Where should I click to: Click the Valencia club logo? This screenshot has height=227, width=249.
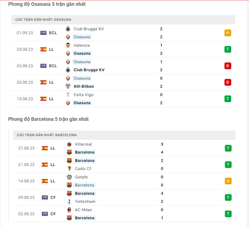coord(68,45)
